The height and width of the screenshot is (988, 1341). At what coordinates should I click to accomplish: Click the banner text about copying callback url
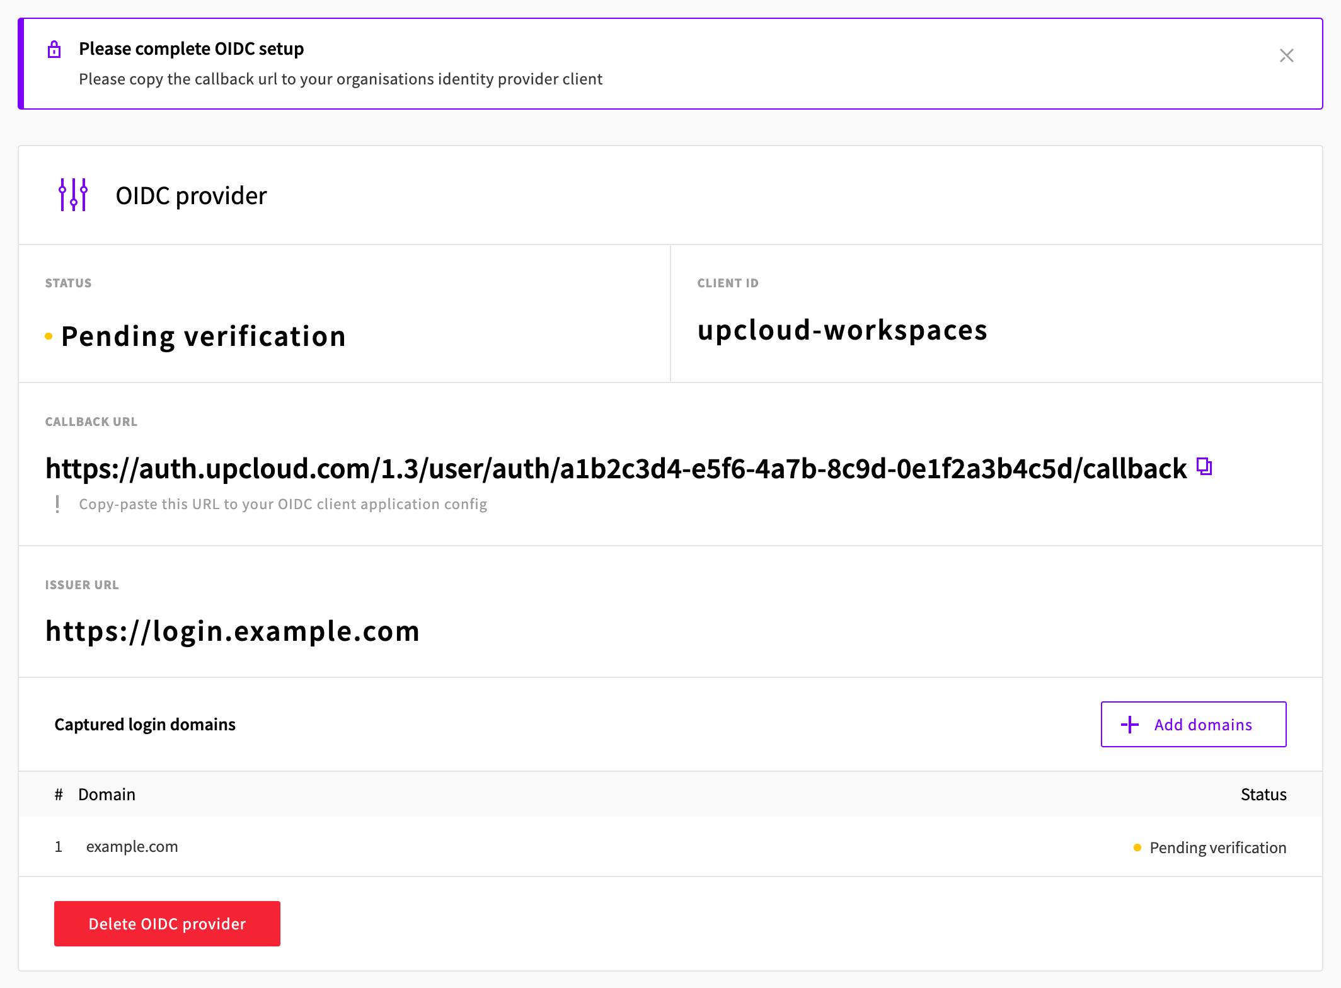[340, 79]
